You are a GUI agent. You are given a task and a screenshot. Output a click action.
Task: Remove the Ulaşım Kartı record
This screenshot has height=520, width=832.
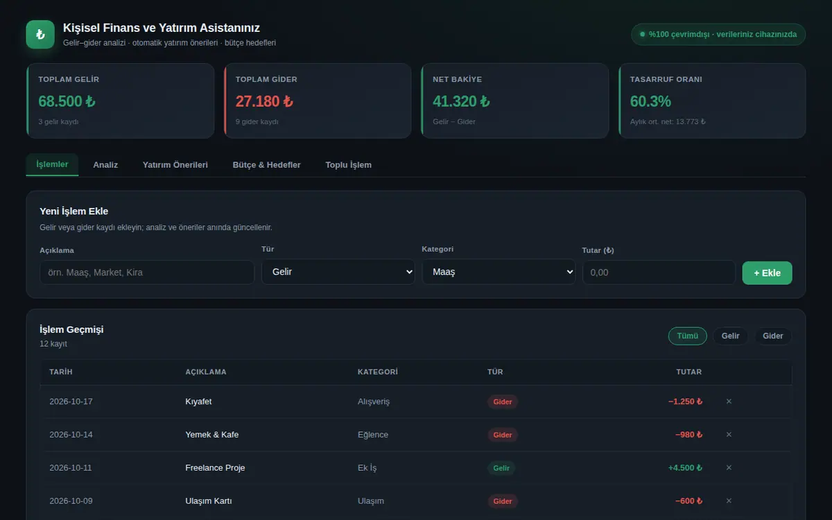tap(729, 501)
